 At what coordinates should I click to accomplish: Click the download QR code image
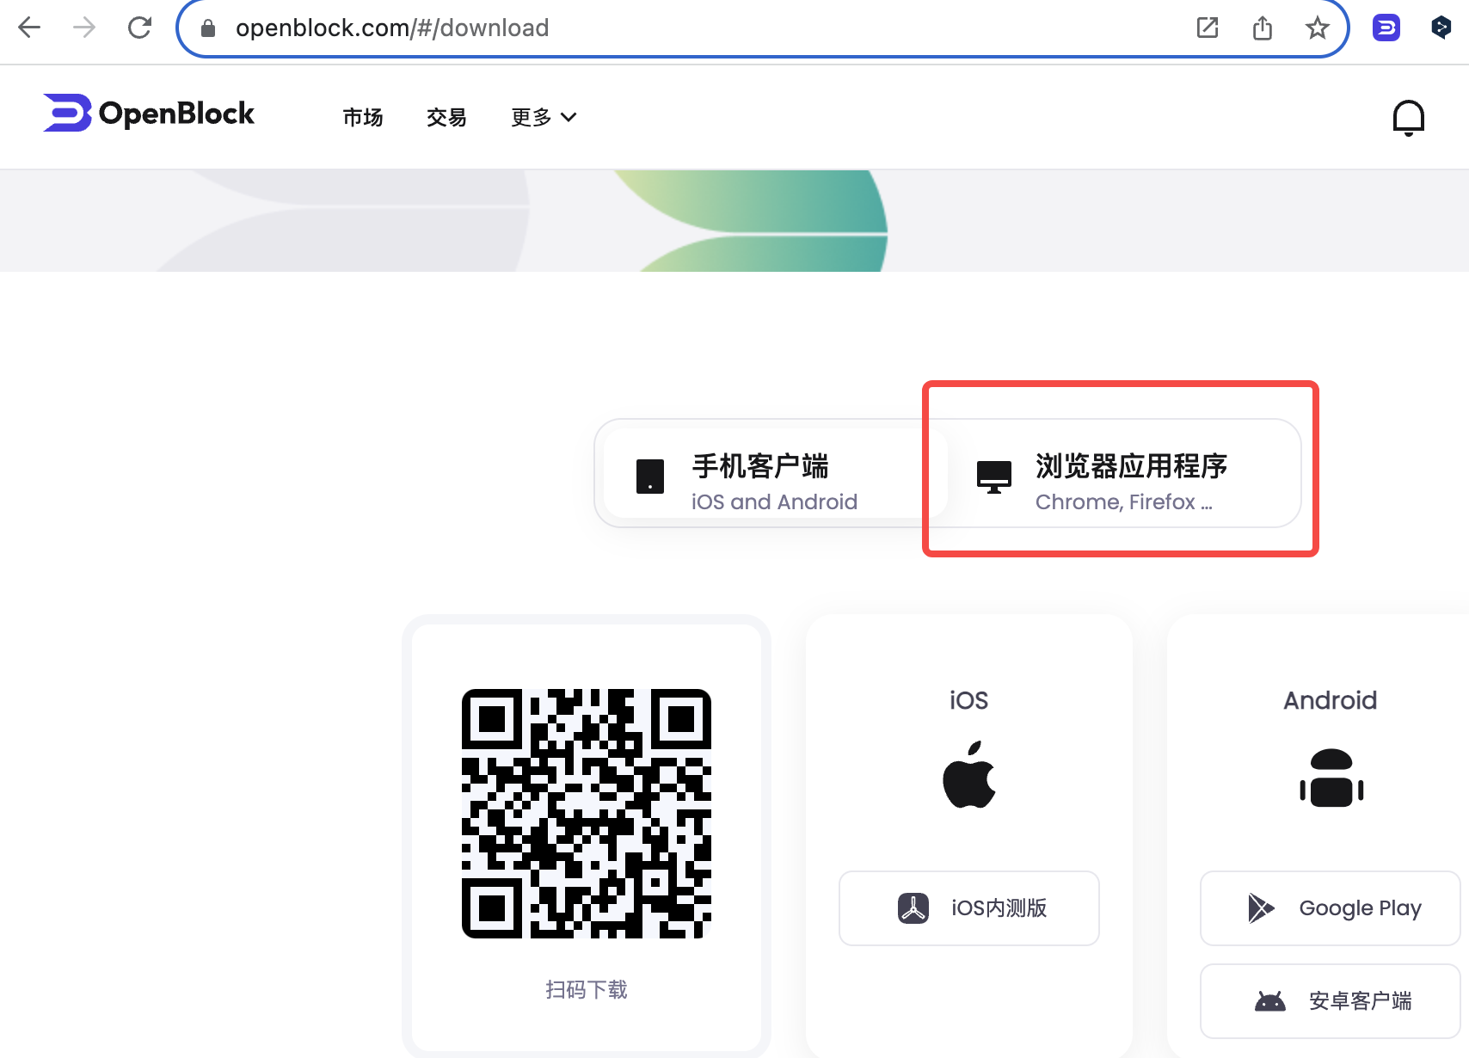click(x=587, y=813)
